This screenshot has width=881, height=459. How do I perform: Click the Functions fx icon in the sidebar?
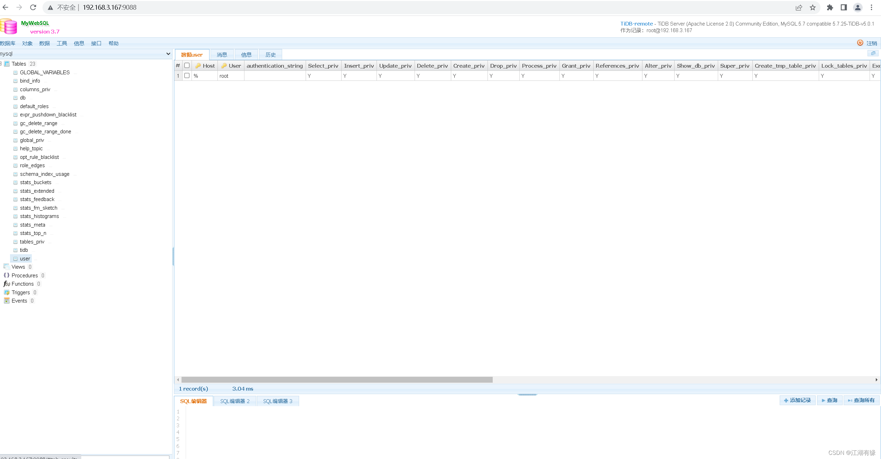point(6,284)
